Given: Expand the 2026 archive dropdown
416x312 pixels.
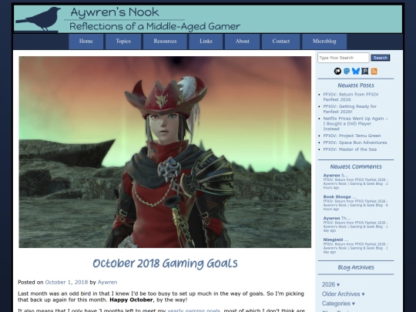Looking at the screenshot, I should pyautogui.click(x=330, y=284).
